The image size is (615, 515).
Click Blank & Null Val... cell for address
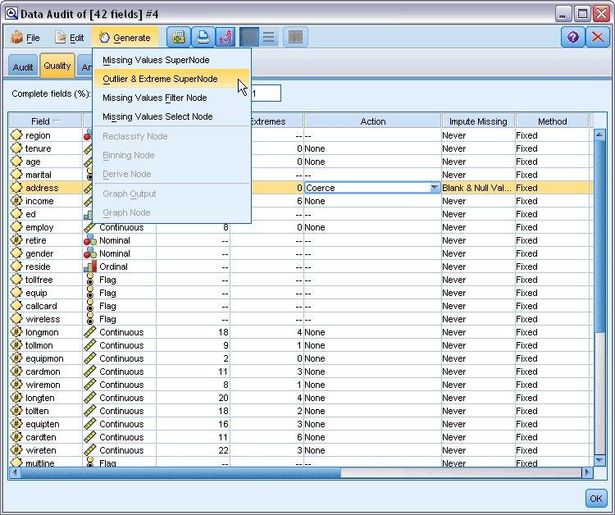pyautogui.click(x=478, y=188)
